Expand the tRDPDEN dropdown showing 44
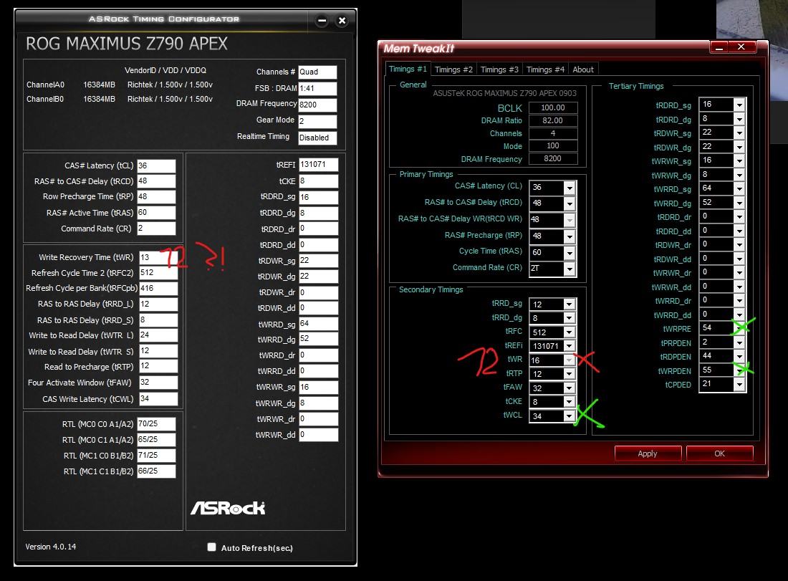This screenshot has width=788, height=581. pyautogui.click(x=739, y=356)
